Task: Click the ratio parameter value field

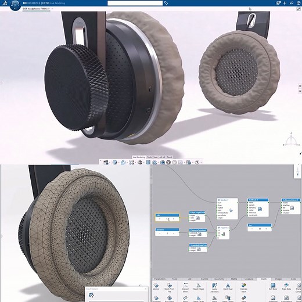Action: pos(168,219)
